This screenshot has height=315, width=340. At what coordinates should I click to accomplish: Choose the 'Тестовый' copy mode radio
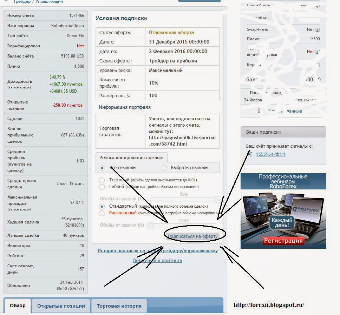pyautogui.click(x=102, y=180)
